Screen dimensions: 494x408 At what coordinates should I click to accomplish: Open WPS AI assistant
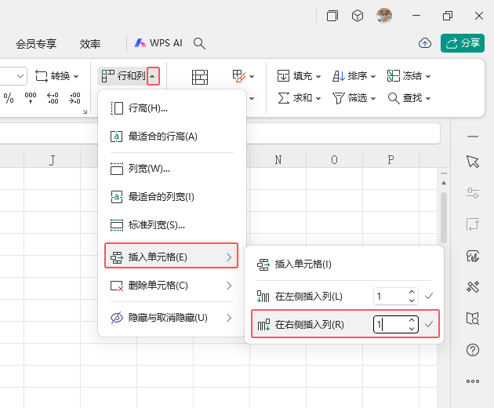158,43
